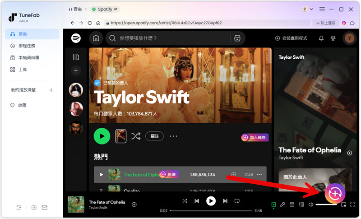Go to Spotify home via house button
361x219 pixels.
(96, 38)
